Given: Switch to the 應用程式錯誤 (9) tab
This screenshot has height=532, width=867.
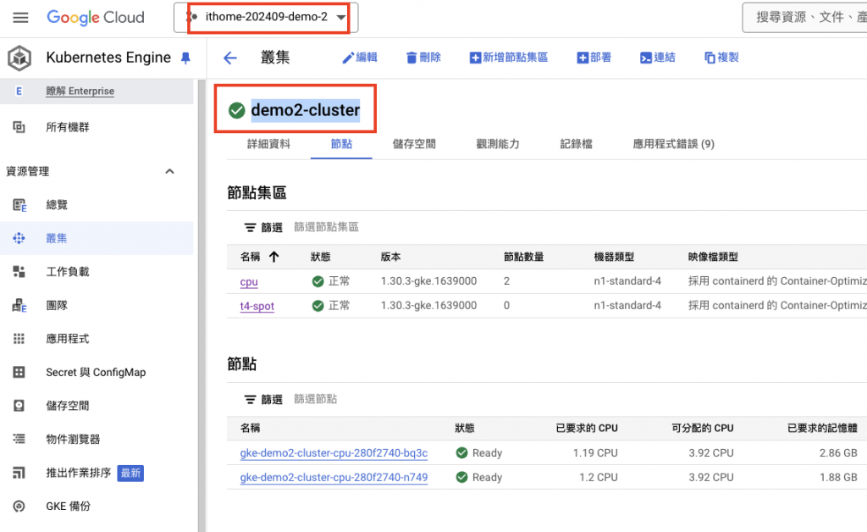Looking at the screenshot, I should click(x=673, y=144).
